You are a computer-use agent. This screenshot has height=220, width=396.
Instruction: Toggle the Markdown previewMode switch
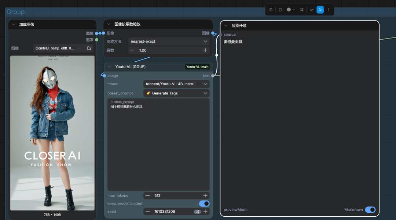pyautogui.click(x=370, y=210)
